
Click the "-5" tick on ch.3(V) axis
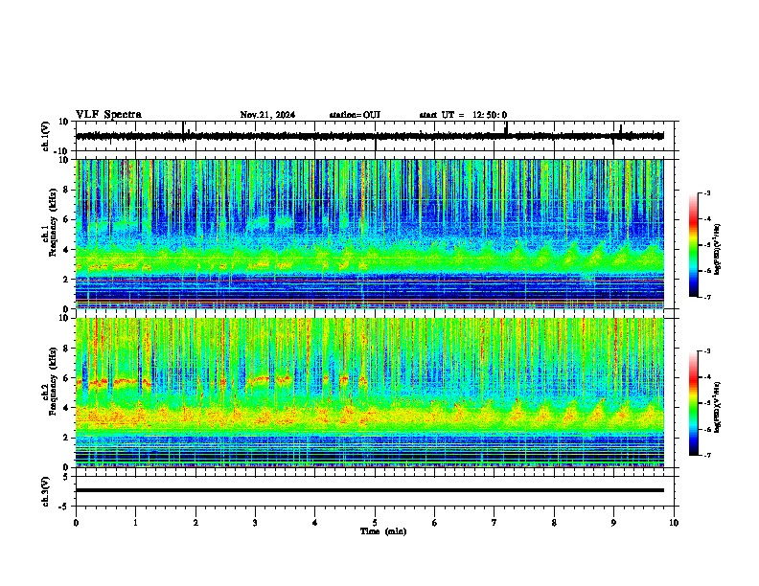[x=65, y=507]
